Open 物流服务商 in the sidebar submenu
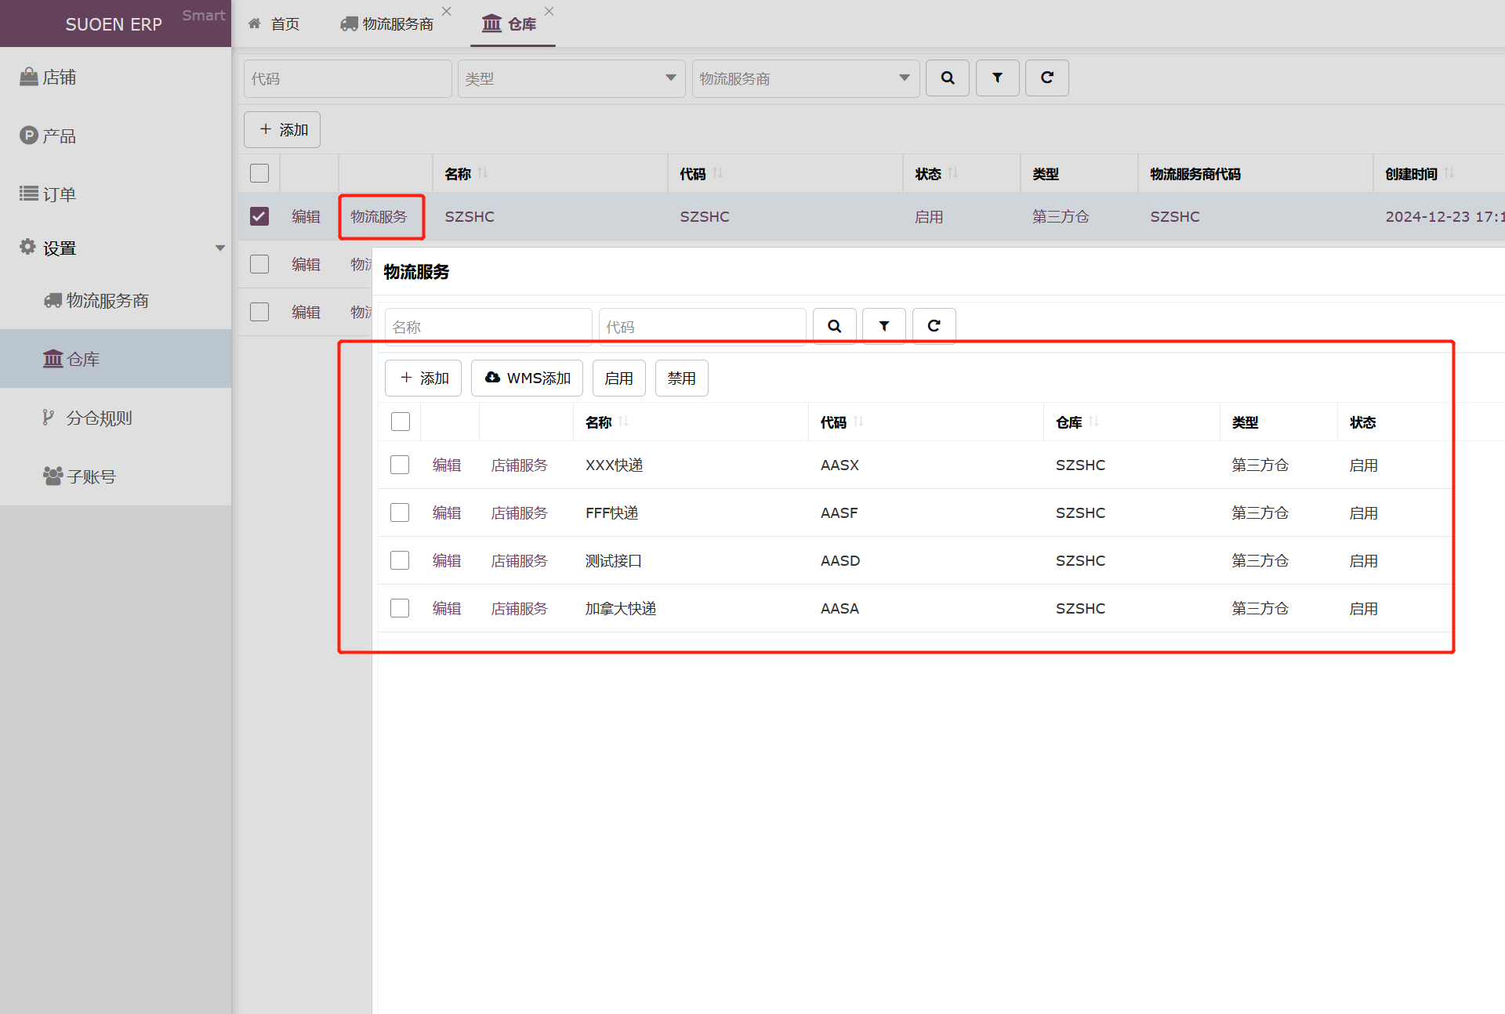1505x1014 pixels. [115, 300]
